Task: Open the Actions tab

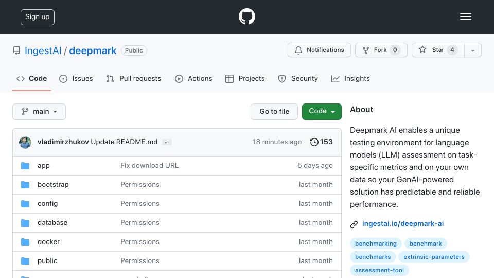Action: [193, 78]
